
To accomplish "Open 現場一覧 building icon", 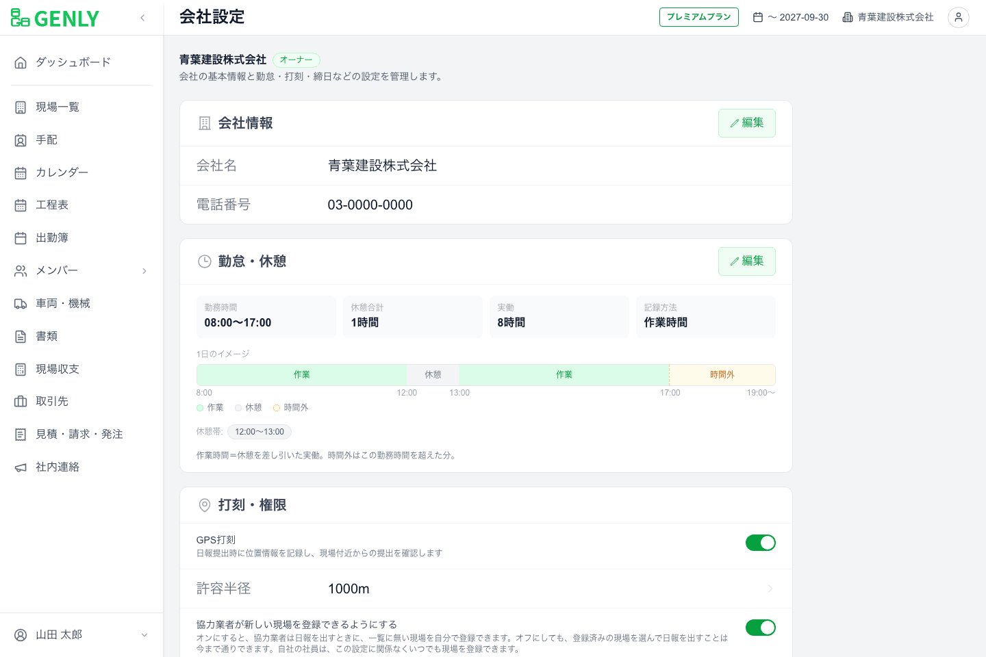I will coord(21,107).
